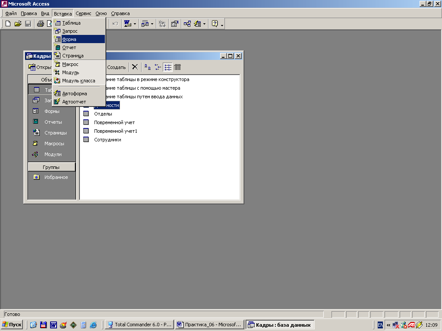This screenshot has width=442, height=331.
Task: Choose Отчет from the Вставка menu
Action: coord(79,47)
